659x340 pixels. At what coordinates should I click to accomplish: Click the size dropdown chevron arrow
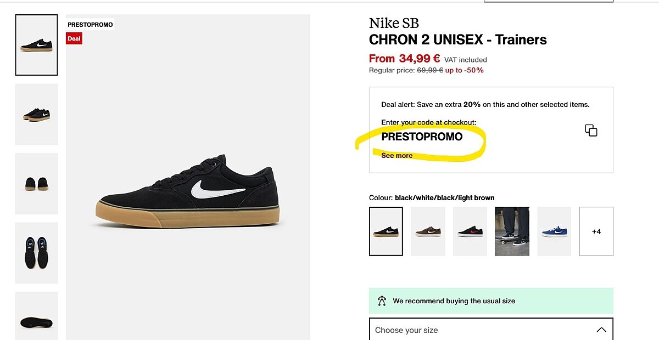pyautogui.click(x=601, y=330)
